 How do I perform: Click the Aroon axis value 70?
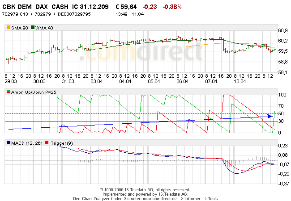[281, 106]
